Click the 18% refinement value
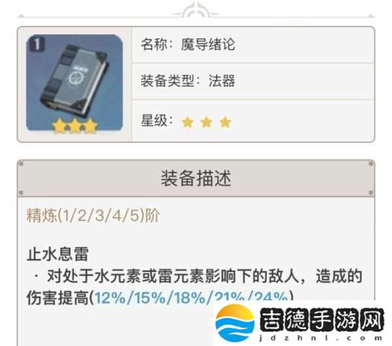This screenshot has height=346, width=392. coord(189,298)
